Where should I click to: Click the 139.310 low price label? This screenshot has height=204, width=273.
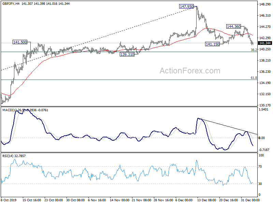tap(127, 54)
